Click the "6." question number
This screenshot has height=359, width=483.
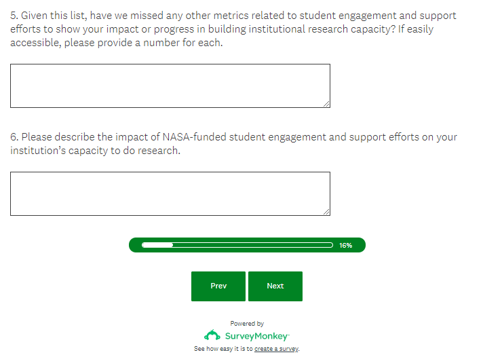pos(14,137)
